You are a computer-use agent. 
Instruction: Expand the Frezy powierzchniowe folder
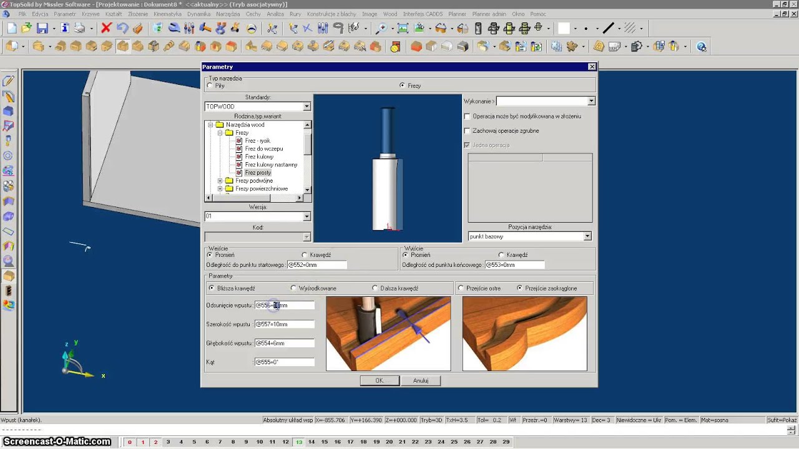(x=220, y=188)
